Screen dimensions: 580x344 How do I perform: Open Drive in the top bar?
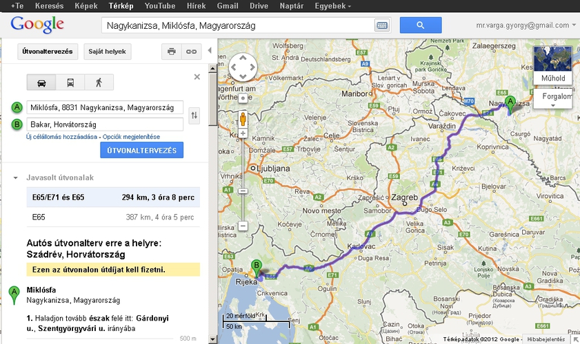pos(259,6)
